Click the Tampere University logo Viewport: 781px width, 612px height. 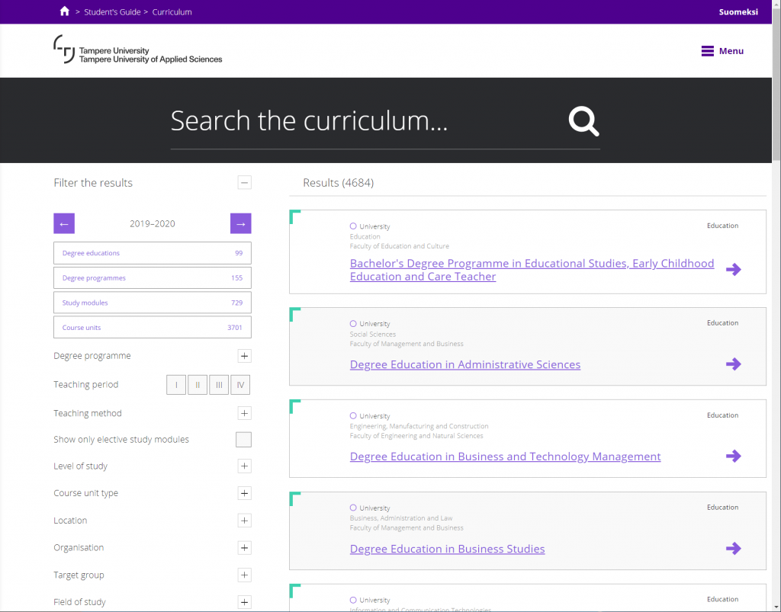[138, 50]
